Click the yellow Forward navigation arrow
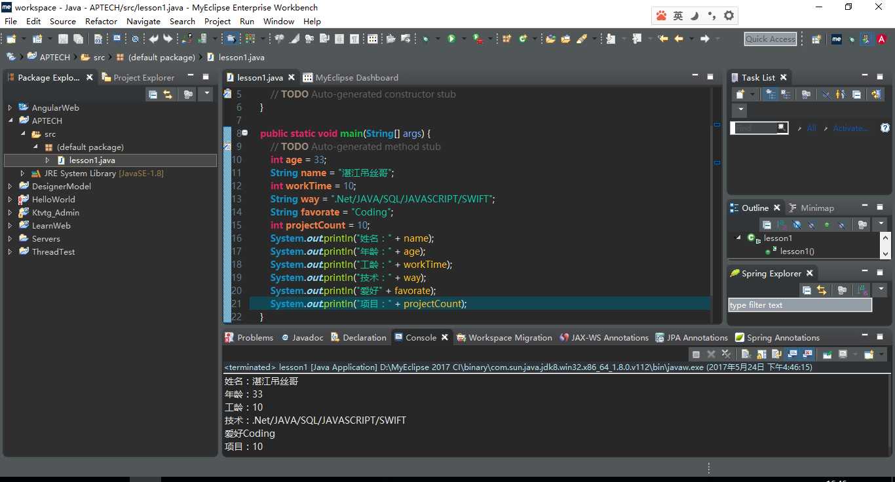This screenshot has width=895, height=482. (x=704, y=39)
